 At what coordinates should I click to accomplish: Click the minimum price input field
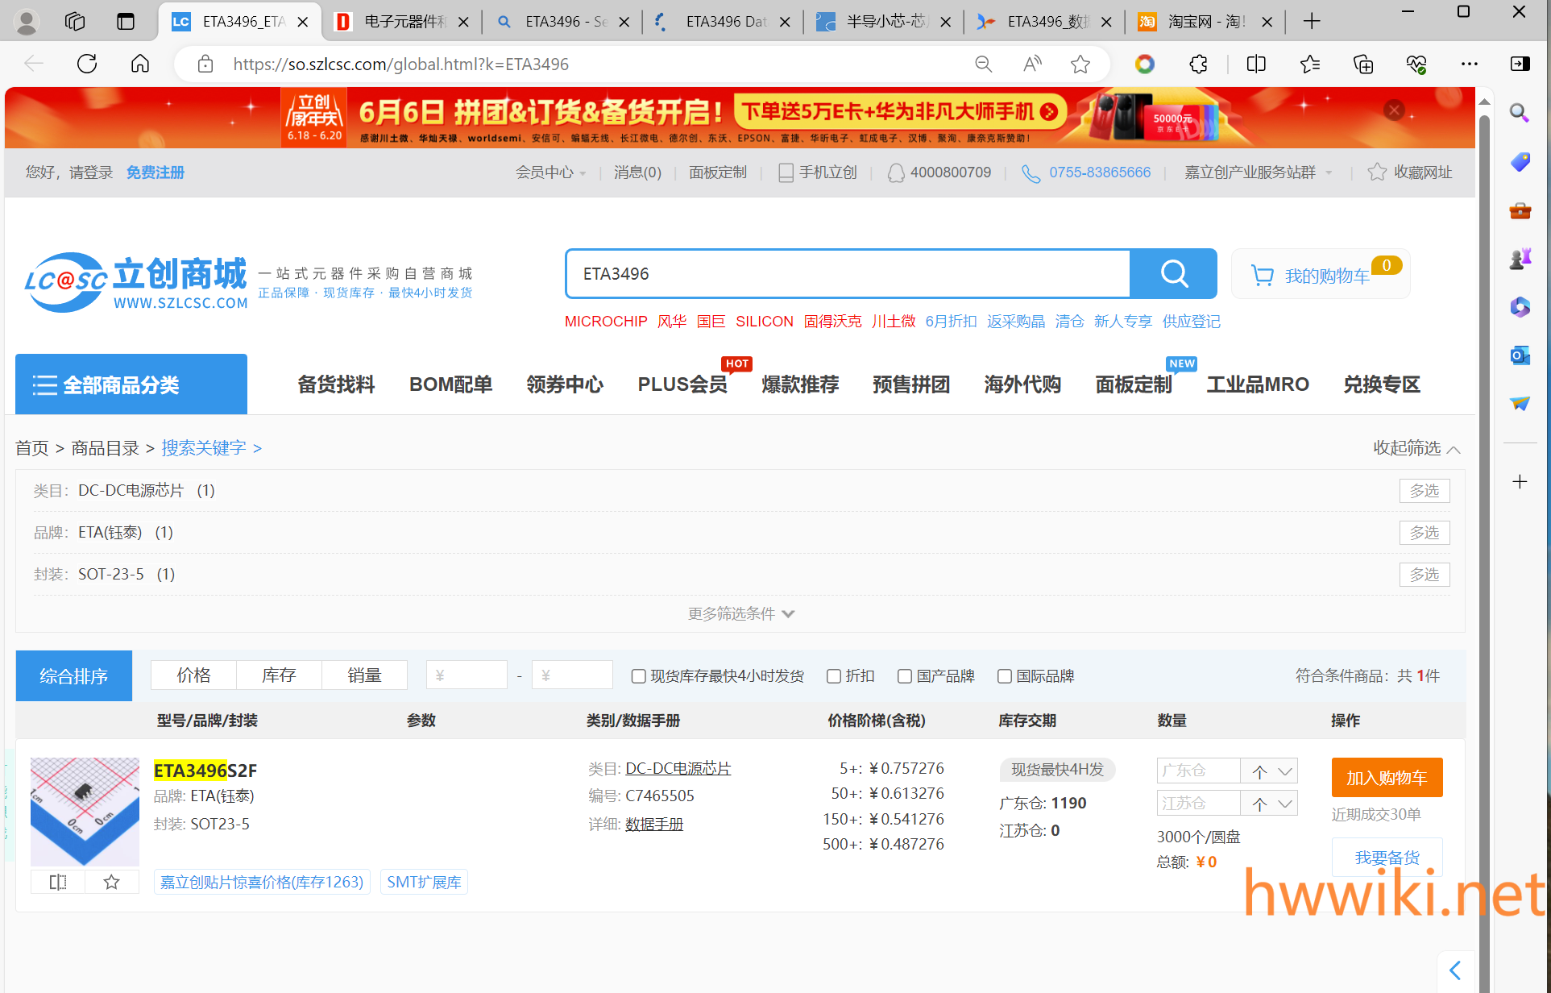pos(467,675)
